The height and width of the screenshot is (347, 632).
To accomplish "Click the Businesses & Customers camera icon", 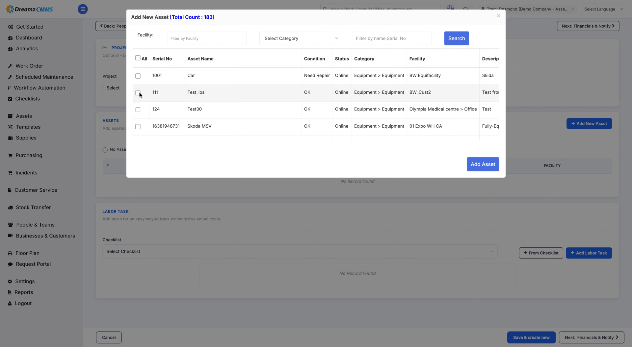I will (x=10, y=236).
